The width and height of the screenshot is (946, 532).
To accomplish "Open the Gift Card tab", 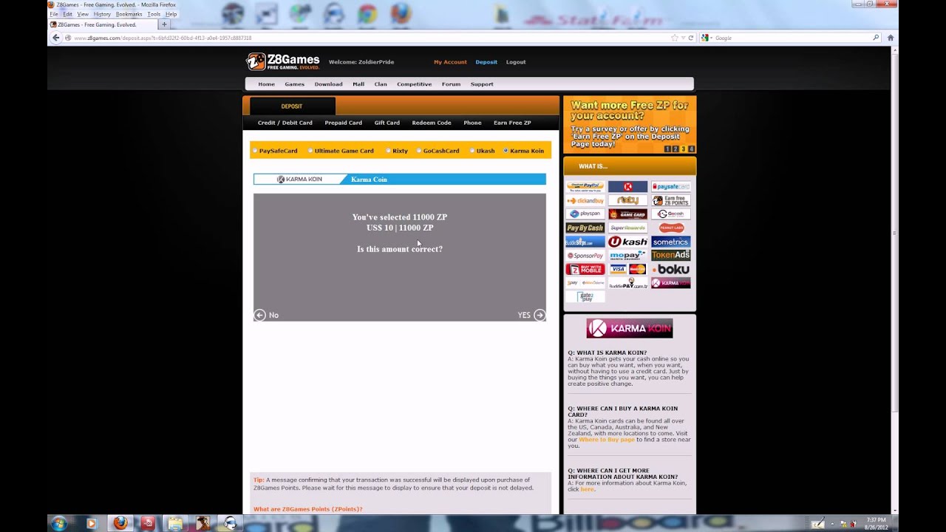I will pos(387,123).
